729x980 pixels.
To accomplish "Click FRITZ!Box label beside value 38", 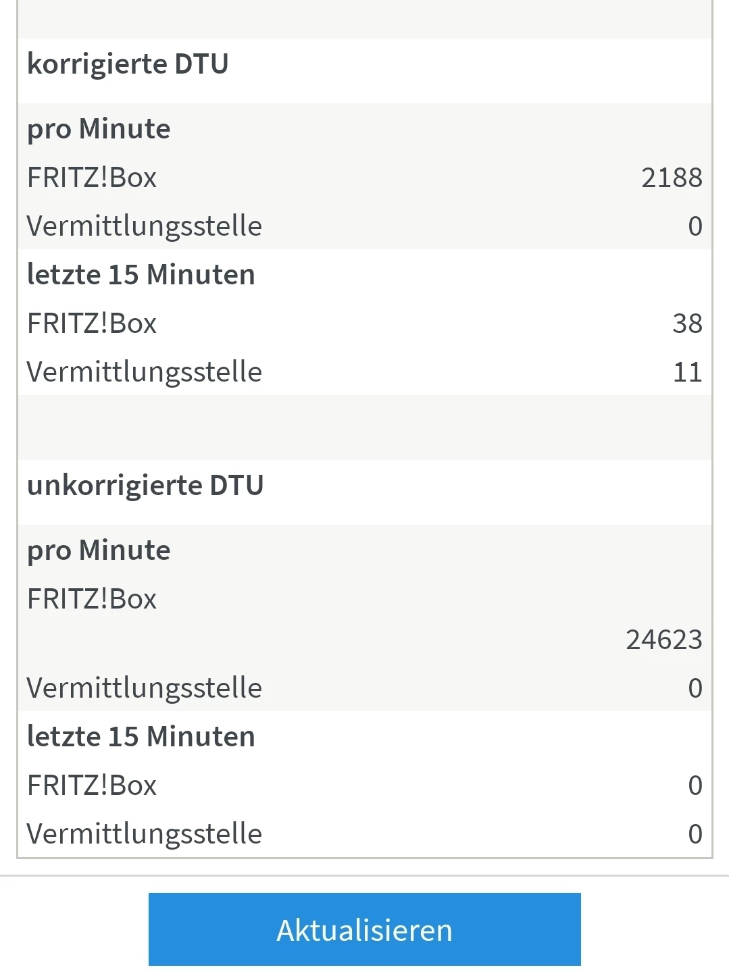I will coord(92,324).
